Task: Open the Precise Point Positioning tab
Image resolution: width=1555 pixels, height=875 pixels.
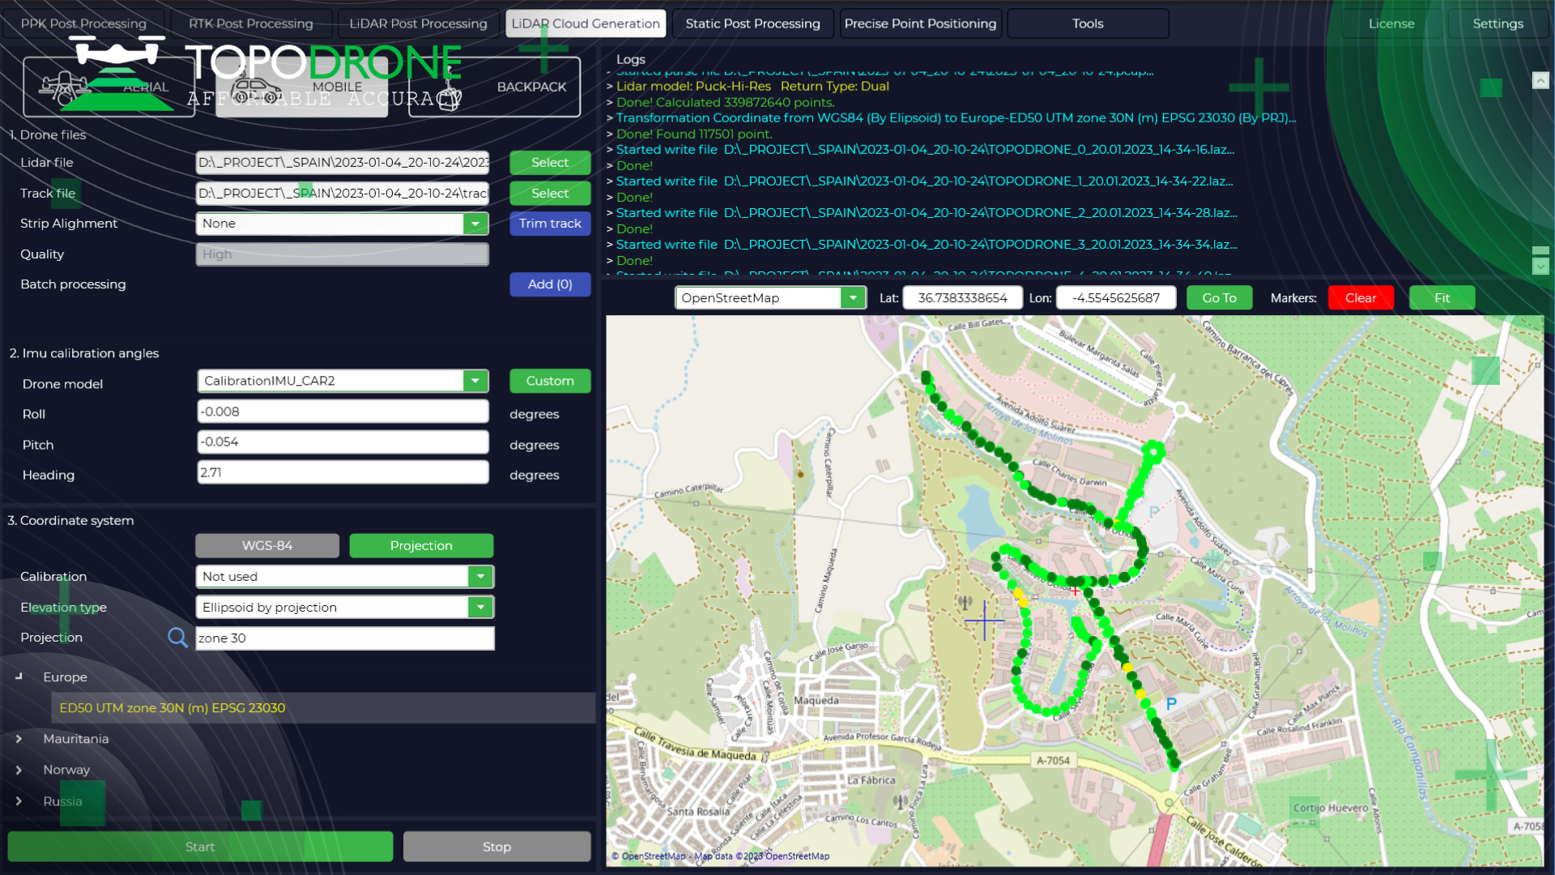Action: click(x=920, y=23)
